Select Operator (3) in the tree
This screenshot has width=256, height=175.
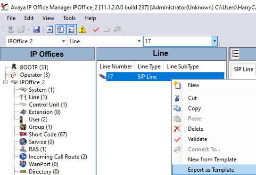click(35, 75)
